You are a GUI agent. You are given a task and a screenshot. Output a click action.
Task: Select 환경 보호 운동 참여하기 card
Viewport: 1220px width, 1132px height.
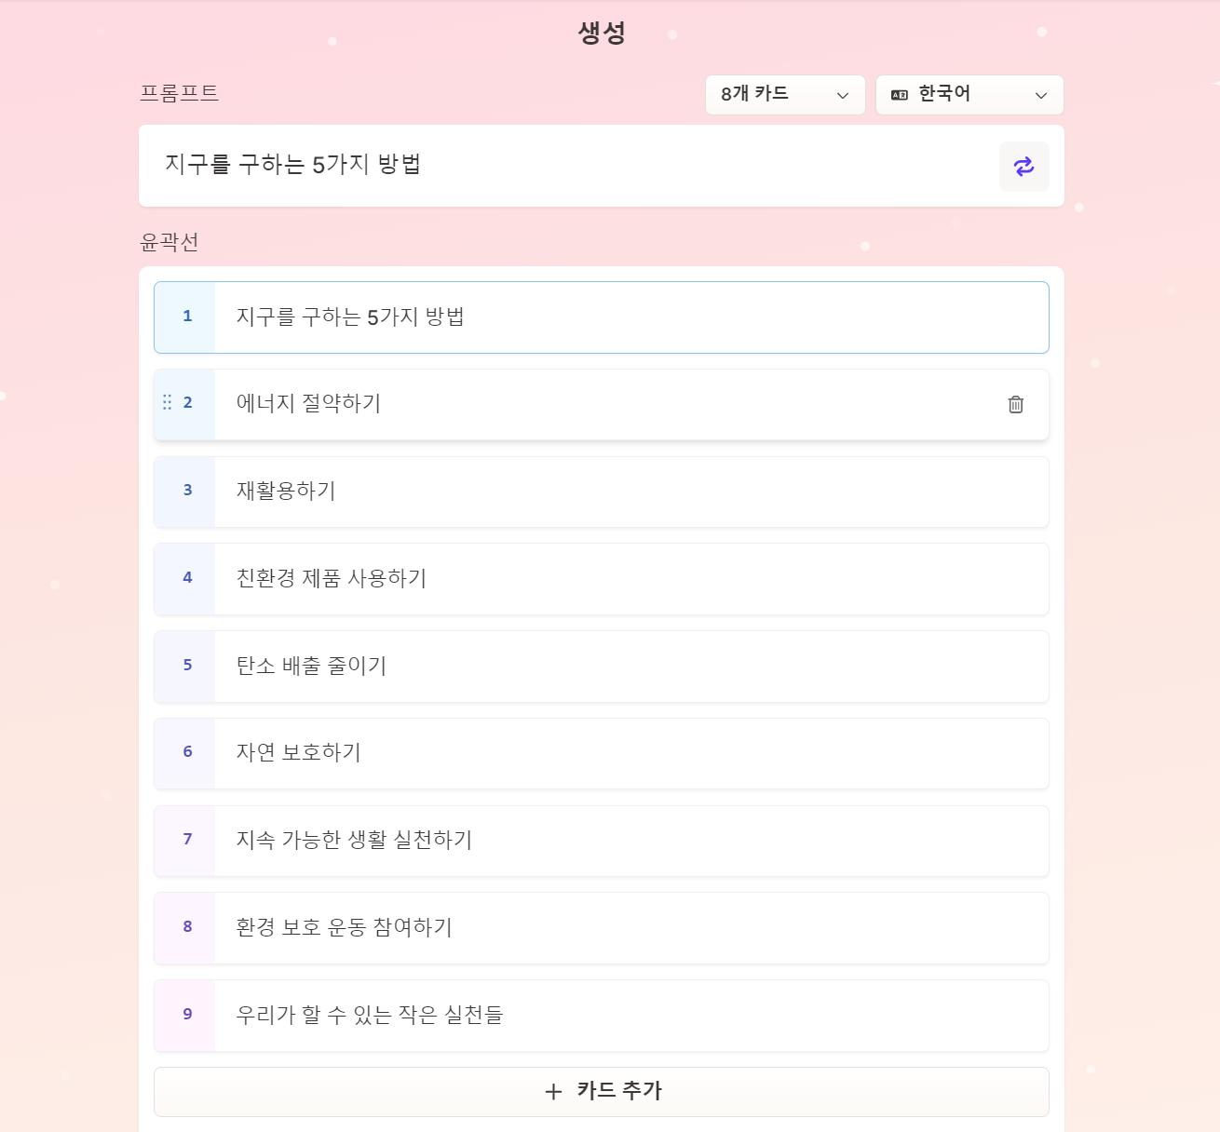pyautogui.click(x=602, y=928)
